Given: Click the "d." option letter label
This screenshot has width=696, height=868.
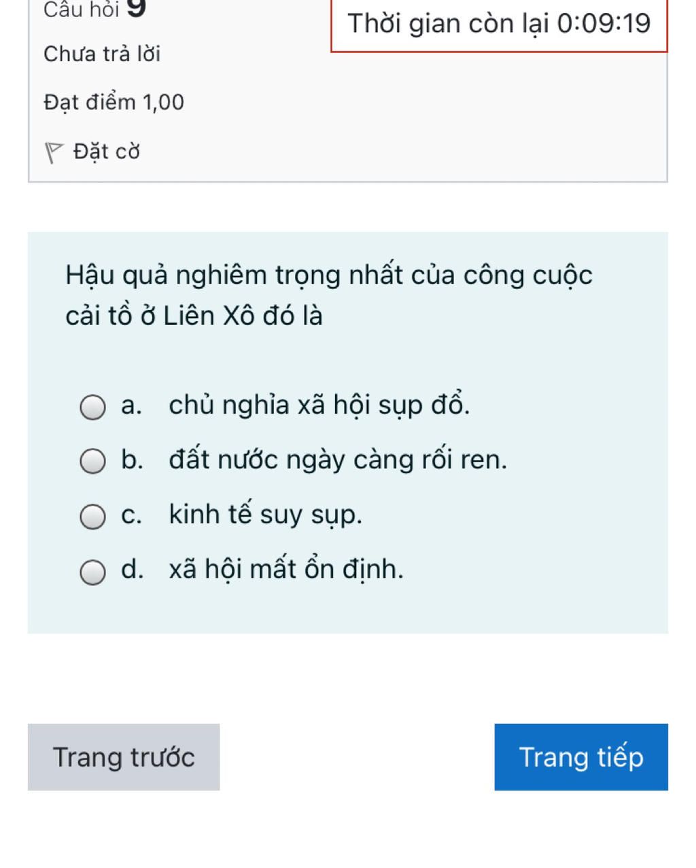Looking at the screenshot, I should (x=132, y=570).
